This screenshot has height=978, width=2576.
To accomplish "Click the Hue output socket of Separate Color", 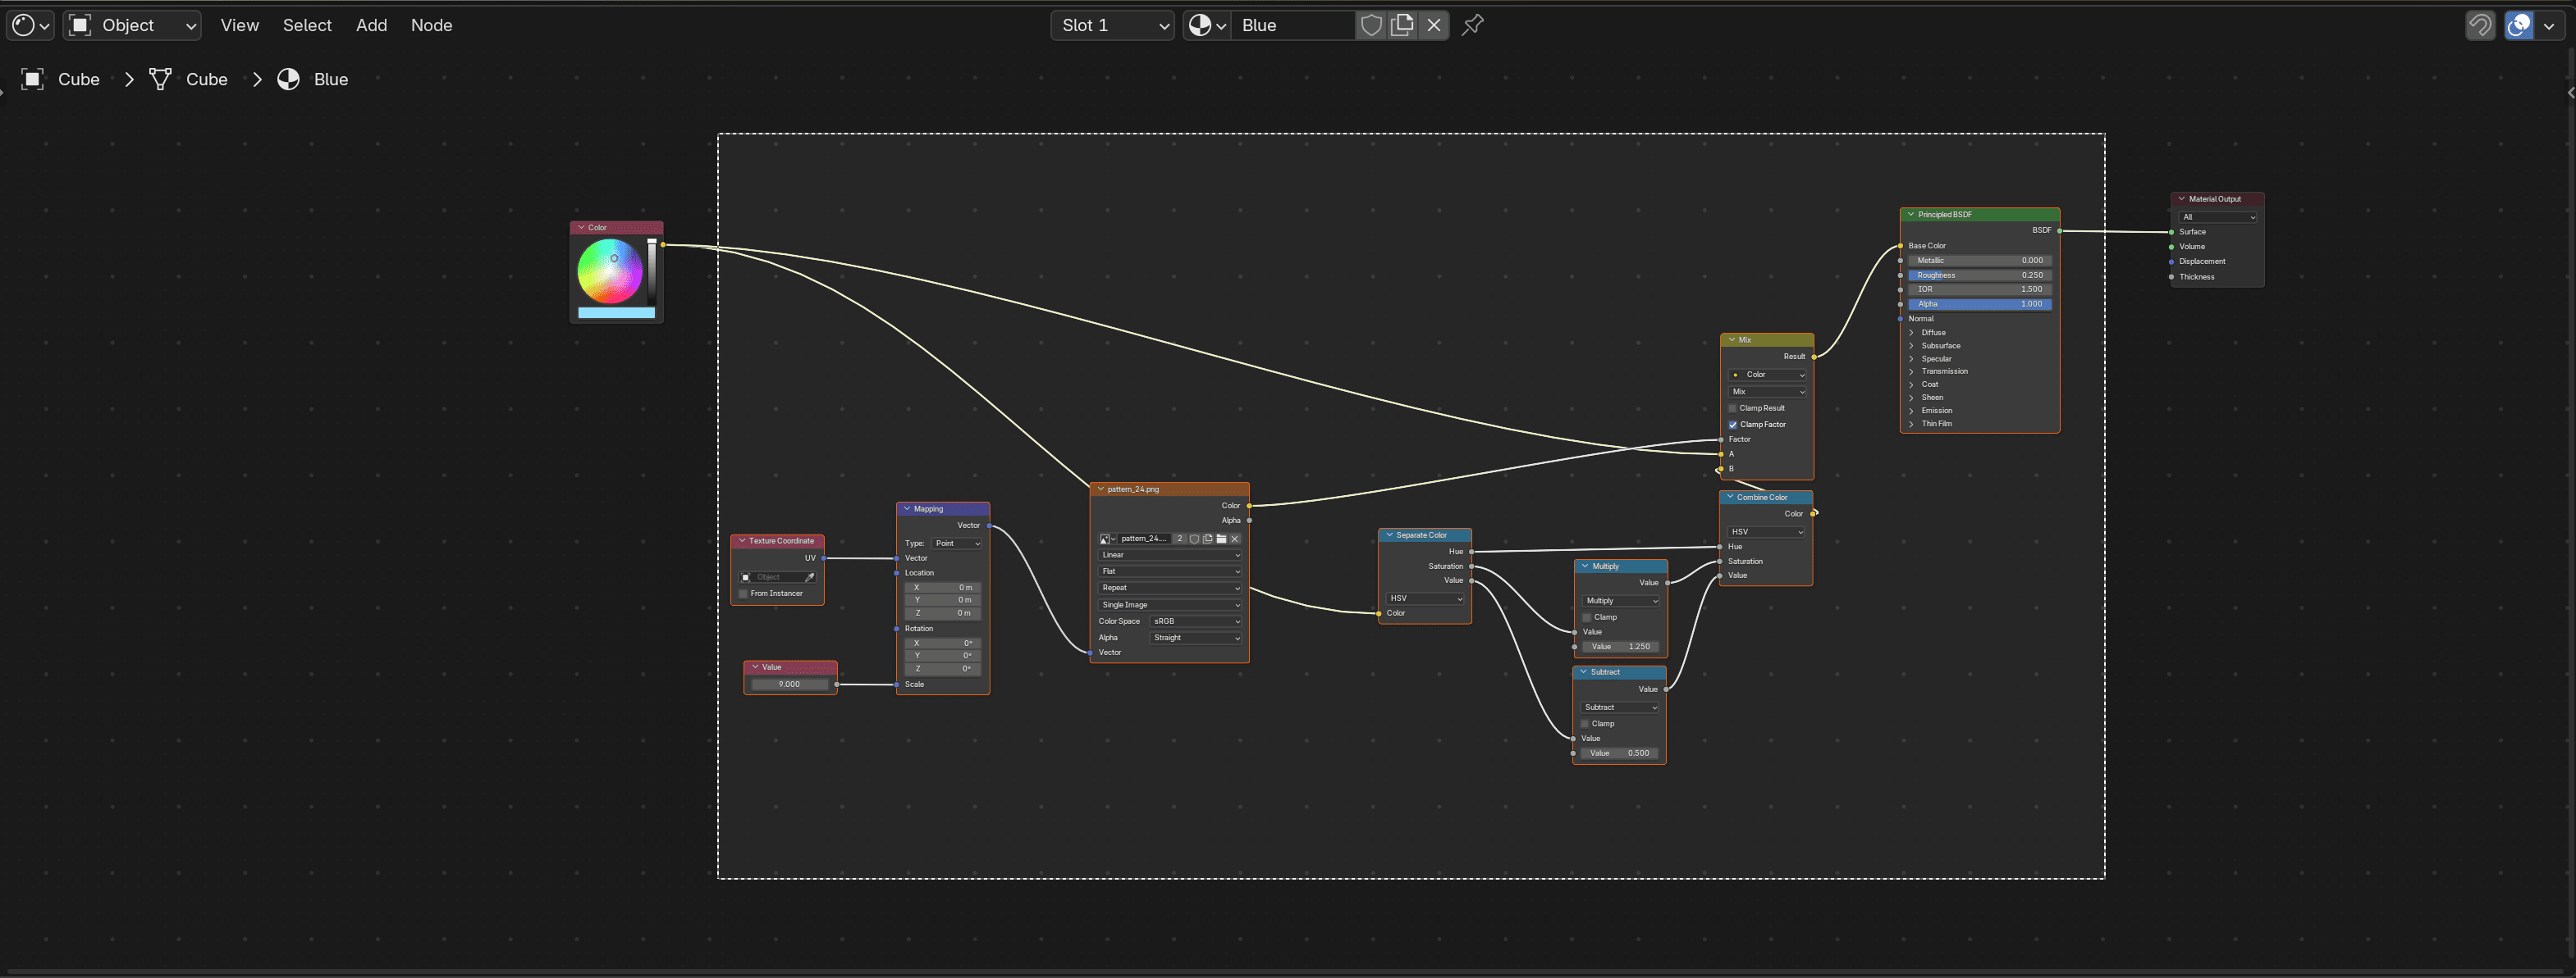I will pos(1471,552).
